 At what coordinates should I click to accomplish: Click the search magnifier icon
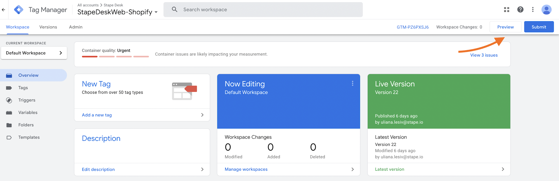[175, 10]
